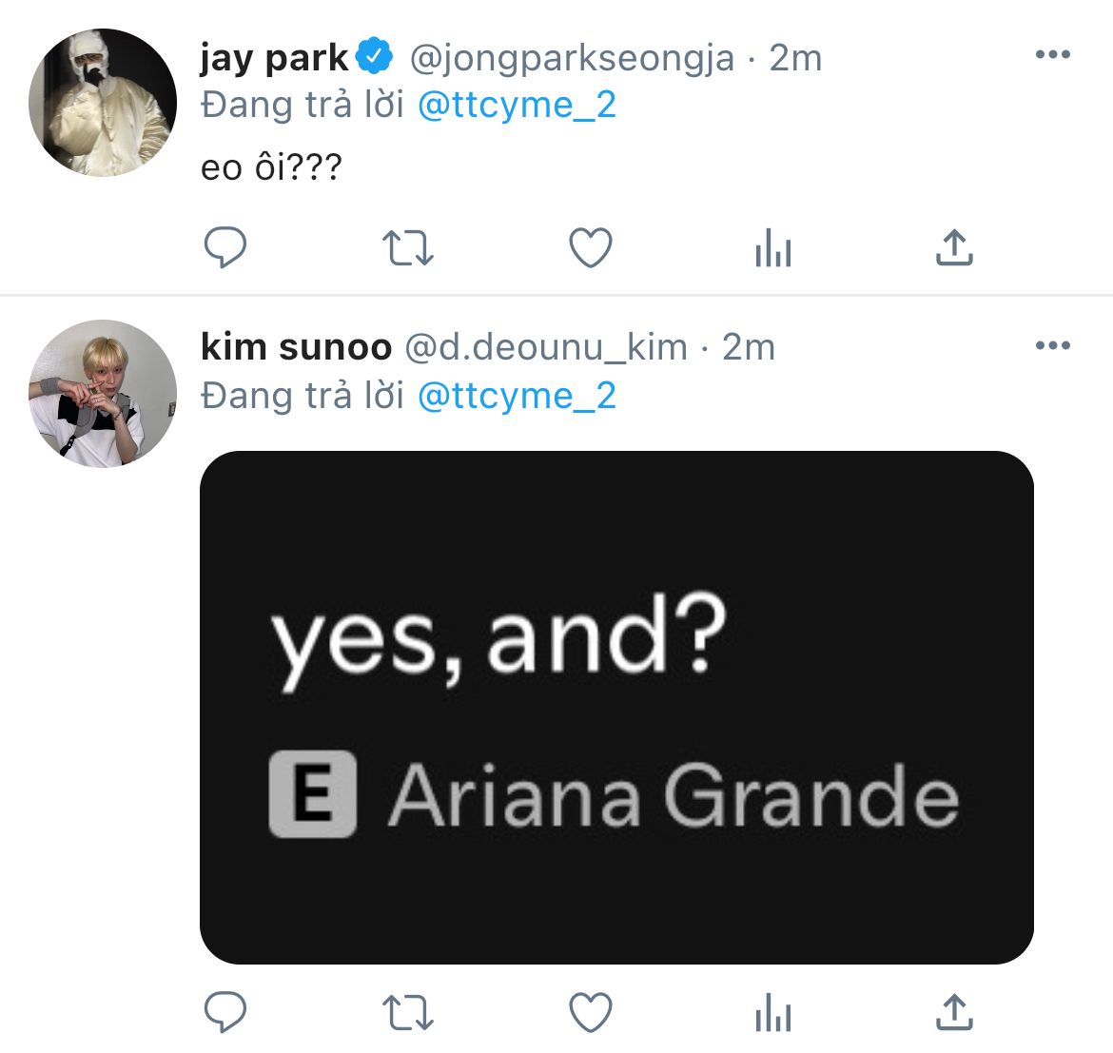This screenshot has width=1113, height=1053.
Task: Click the kim sunoo display name
Action: pyautogui.click(x=296, y=347)
